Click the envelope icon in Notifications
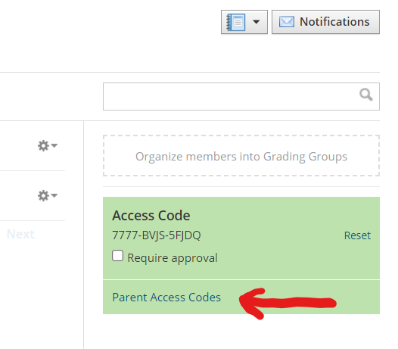The height and width of the screenshot is (349, 398). coord(287,22)
